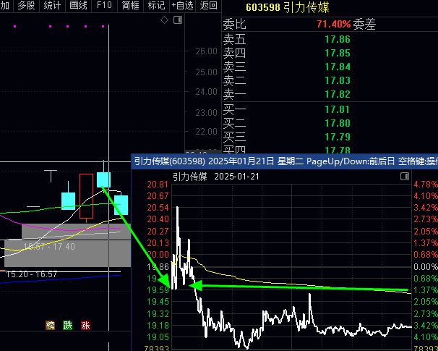Click the 委比 71.40% value
Viewport: 438px width, 351px height.
click(x=333, y=24)
